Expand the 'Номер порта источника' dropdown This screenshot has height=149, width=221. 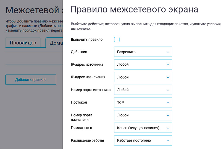[143, 90]
